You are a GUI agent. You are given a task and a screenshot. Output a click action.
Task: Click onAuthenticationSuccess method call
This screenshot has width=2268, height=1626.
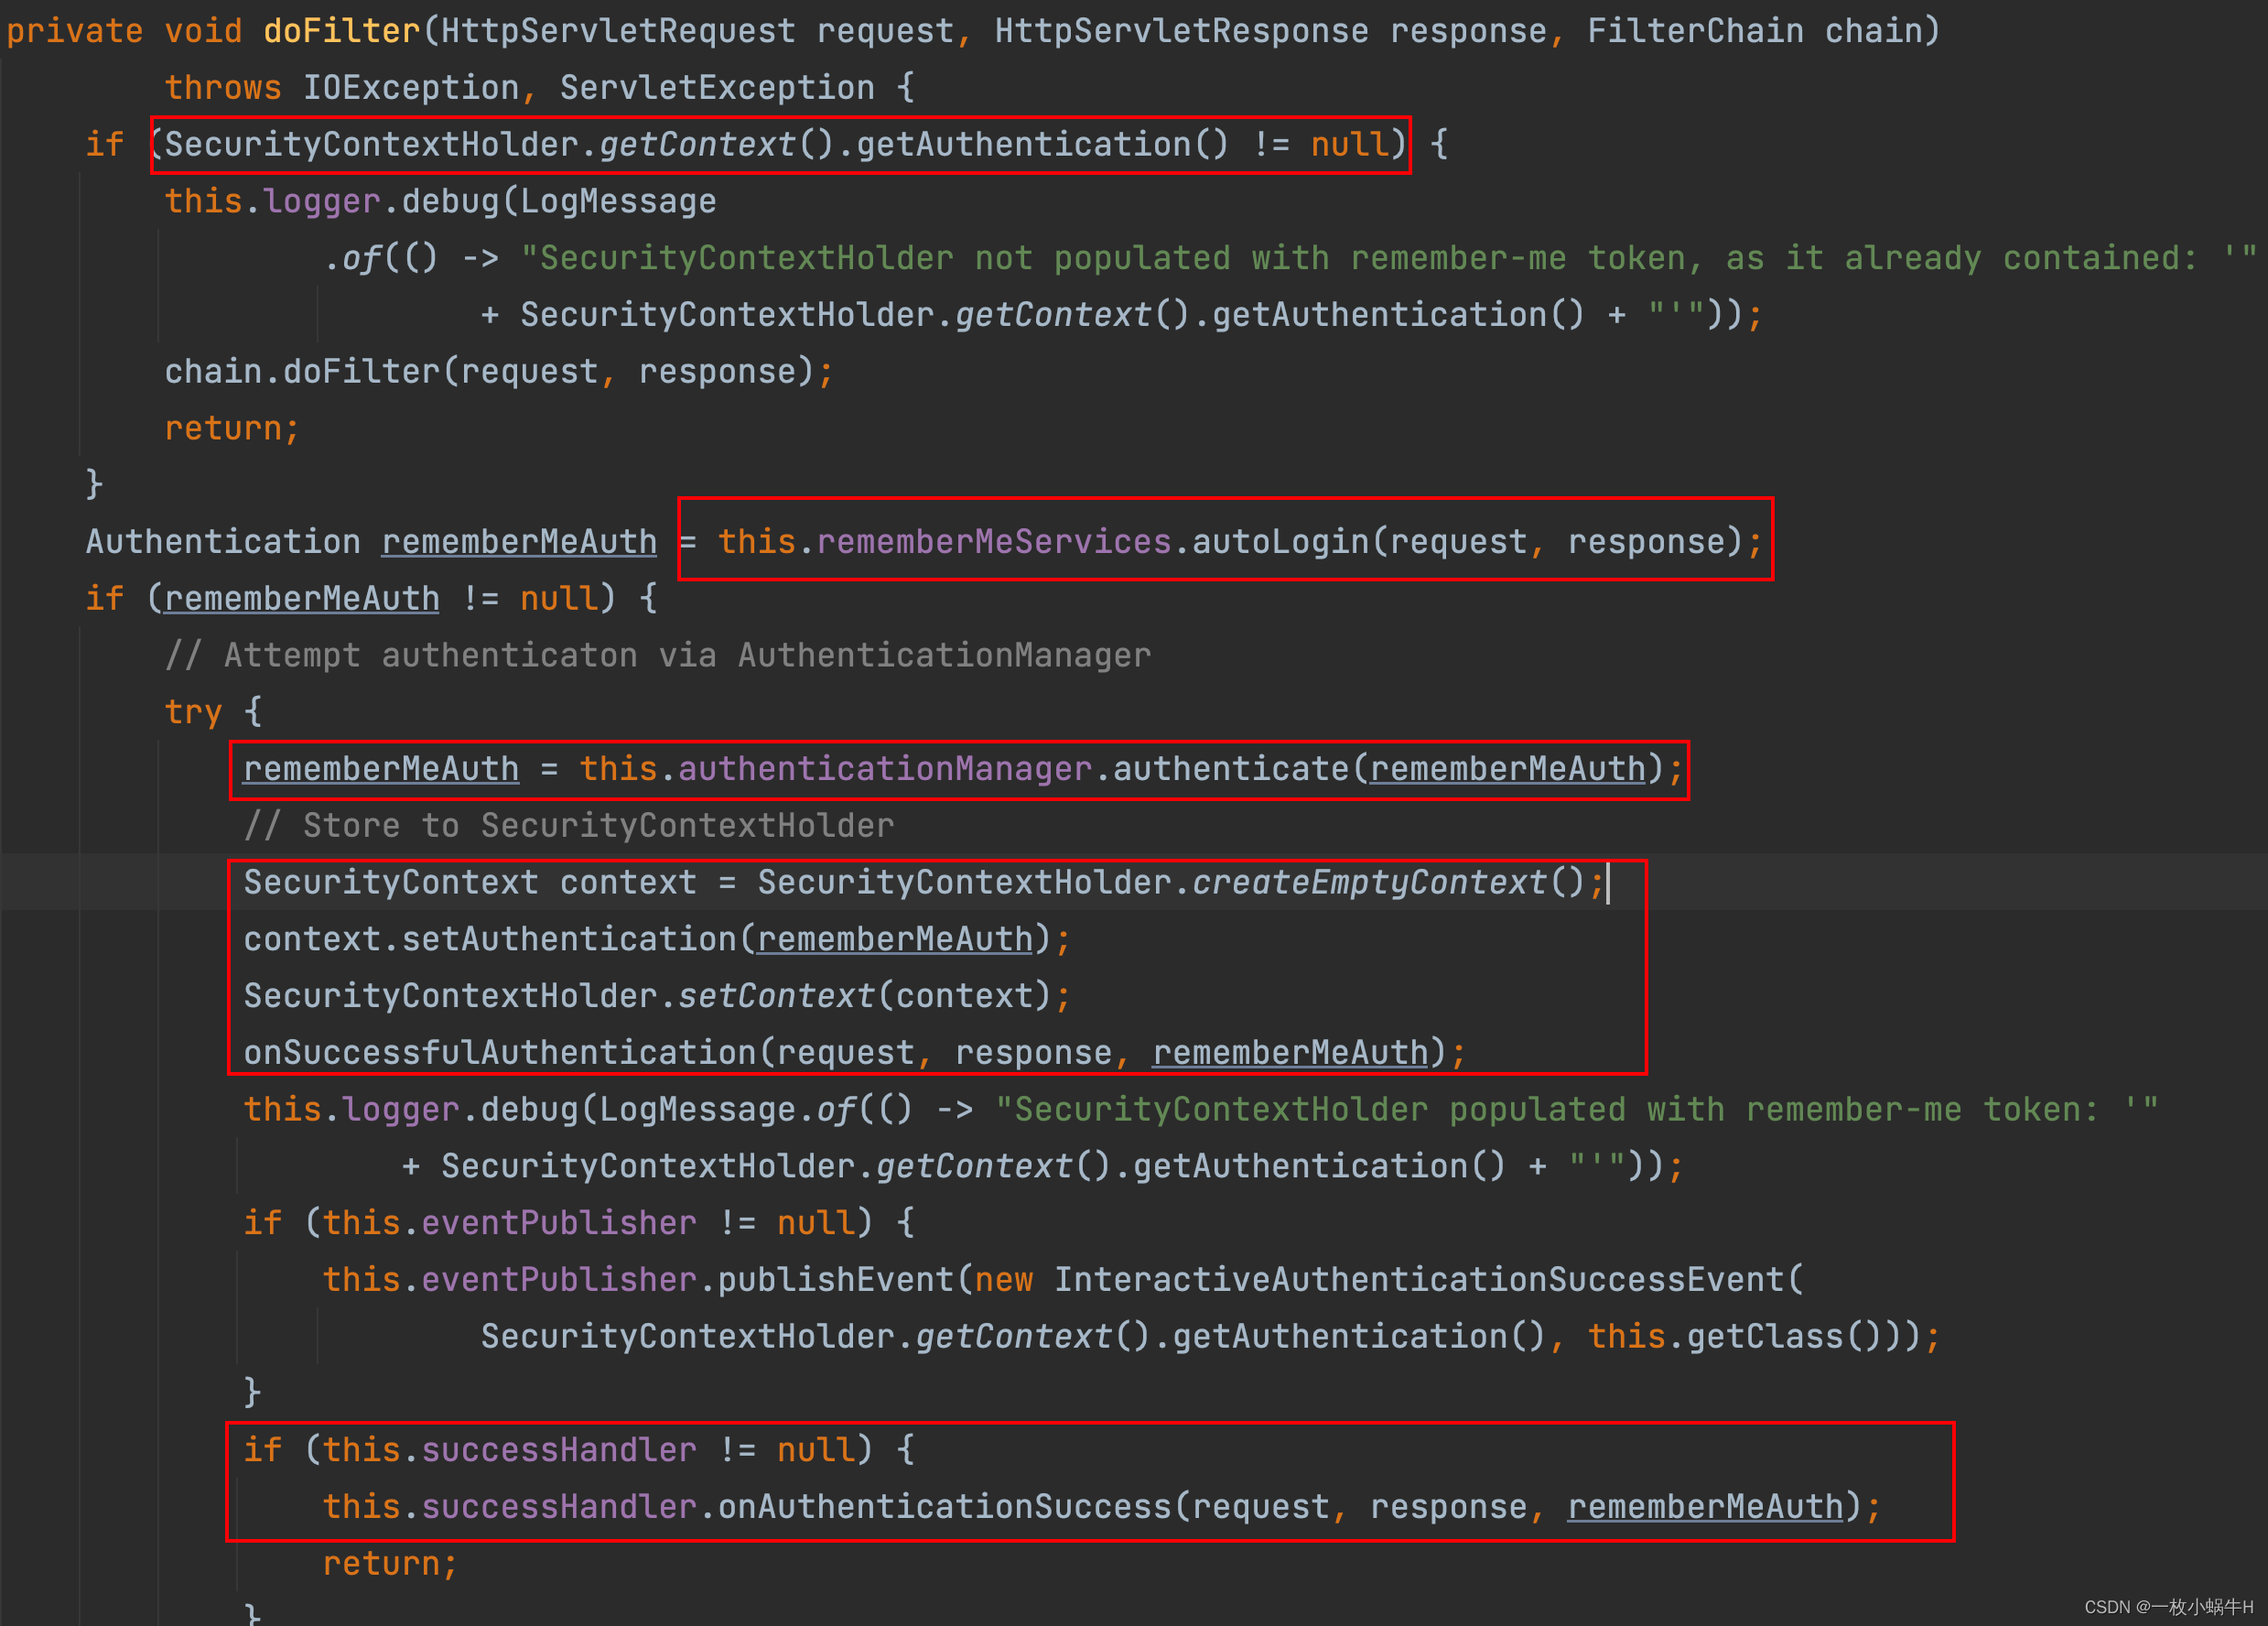[x=944, y=1507]
